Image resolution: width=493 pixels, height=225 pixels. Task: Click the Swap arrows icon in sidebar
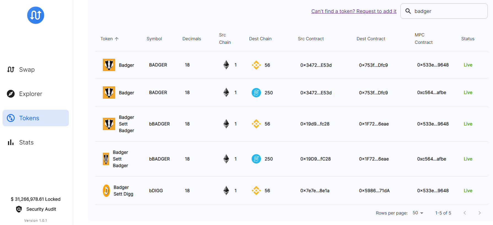point(11,69)
